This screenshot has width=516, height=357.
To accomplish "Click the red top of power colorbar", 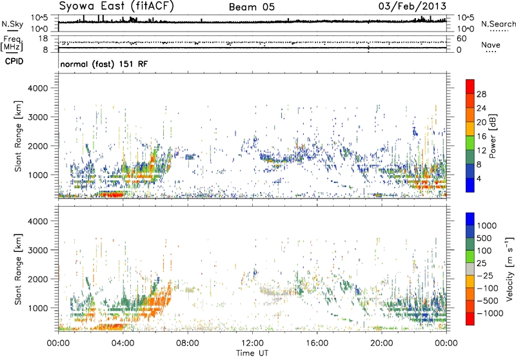I will pyautogui.click(x=470, y=86).
